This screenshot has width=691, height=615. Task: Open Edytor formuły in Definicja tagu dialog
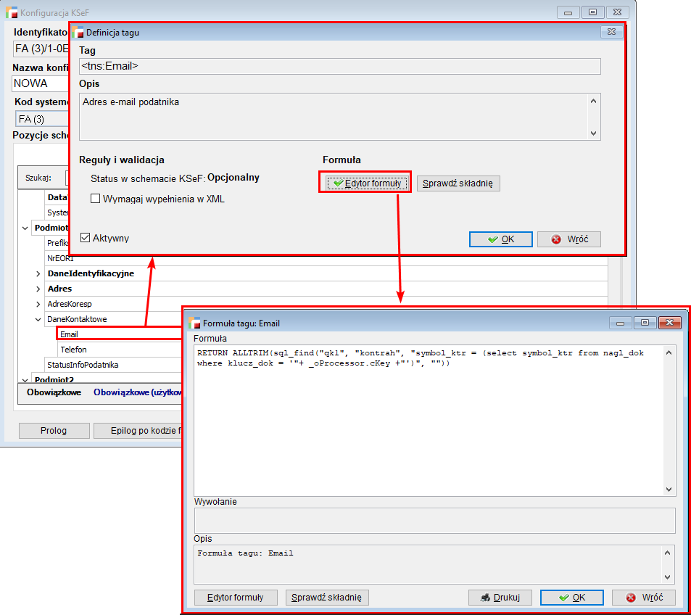365,183
